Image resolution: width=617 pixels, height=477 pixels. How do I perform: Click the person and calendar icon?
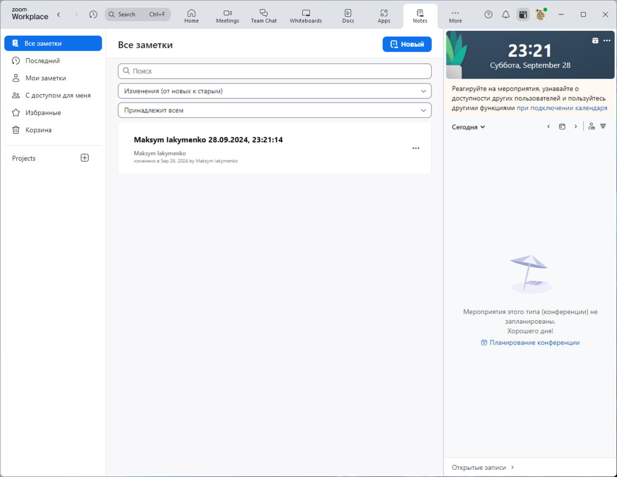coord(591,126)
